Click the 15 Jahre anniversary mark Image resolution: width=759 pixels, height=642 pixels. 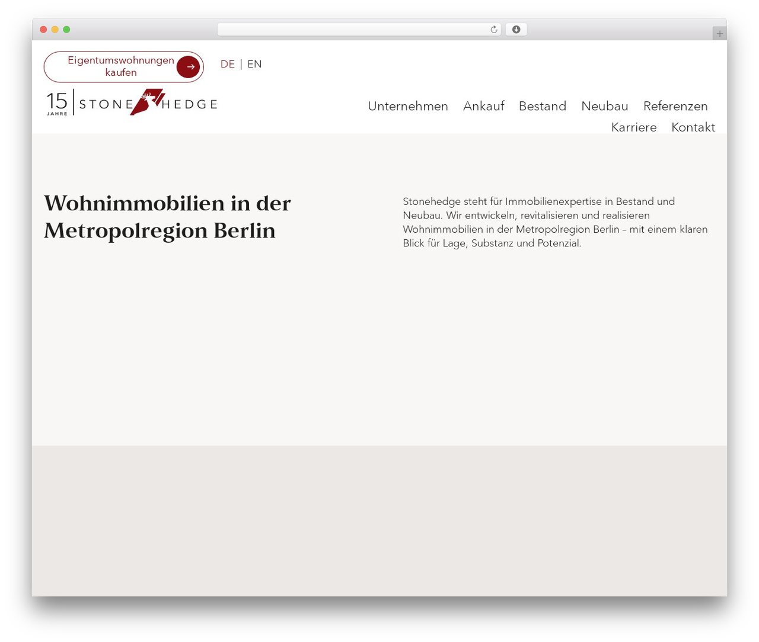coord(58,103)
